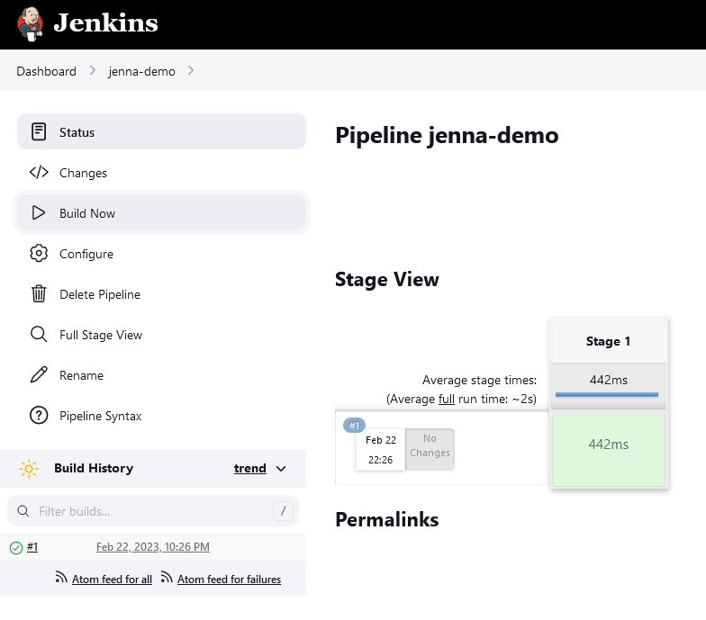The image size is (706, 620).
Task: Click the #1 build badge in Stage View
Action: 355,425
